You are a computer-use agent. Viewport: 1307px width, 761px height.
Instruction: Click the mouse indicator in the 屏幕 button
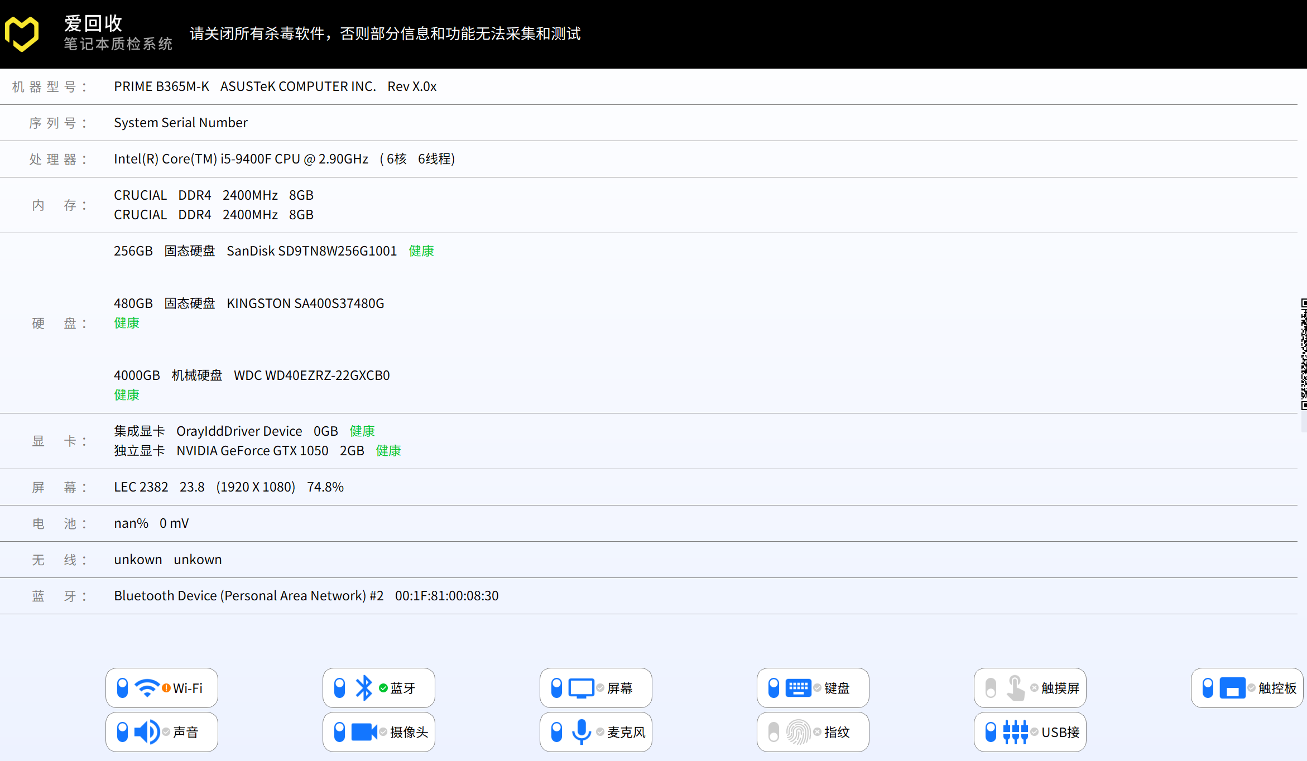(x=557, y=688)
